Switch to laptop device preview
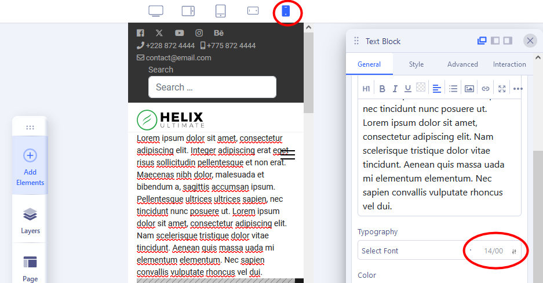 188,11
